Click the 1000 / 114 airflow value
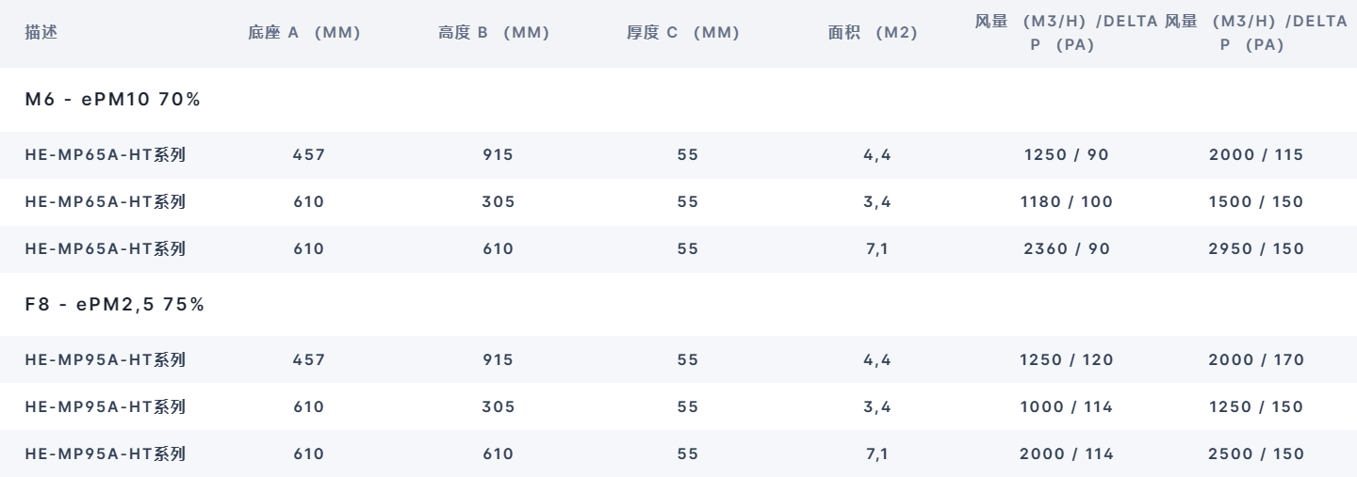The image size is (1357, 477). point(1067,406)
